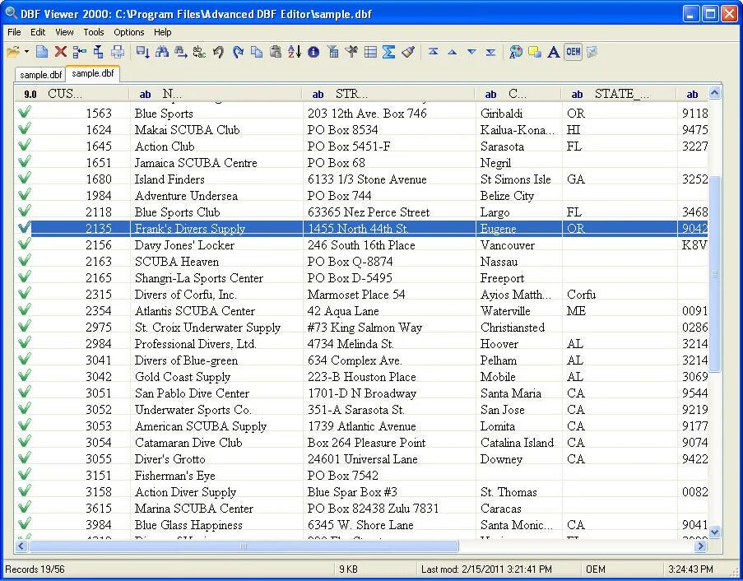Open the Help menu

coord(163,32)
